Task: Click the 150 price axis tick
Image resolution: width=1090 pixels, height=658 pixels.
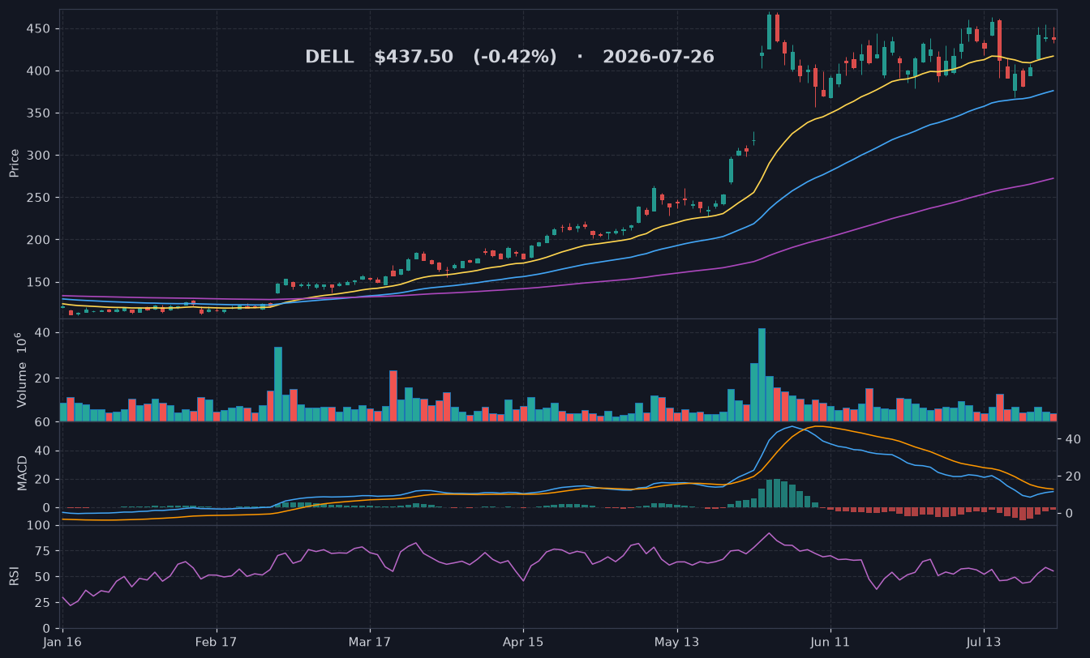Action: click(40, 283)
